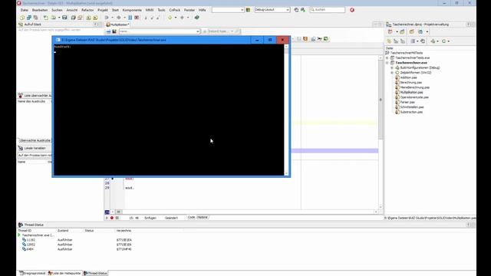Screen dimensions: 491x276
Task: Select thread 11192 in Thread-Status
Action: click(31, 240)
